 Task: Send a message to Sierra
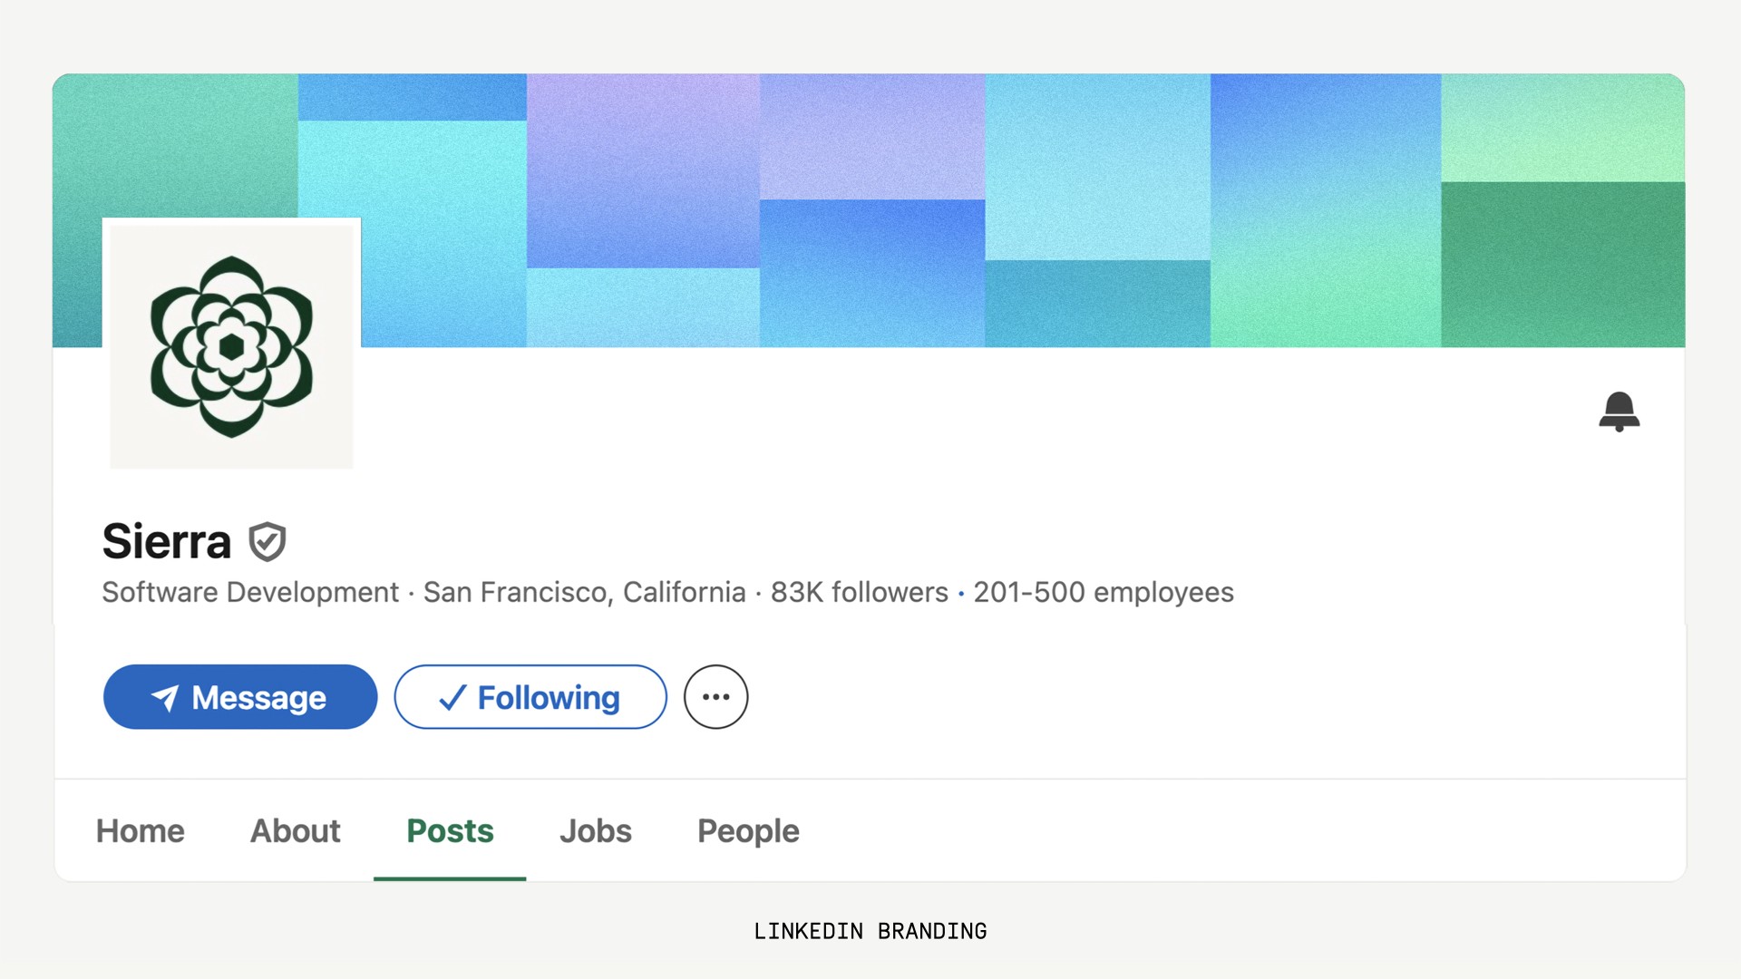click(240, 697)
